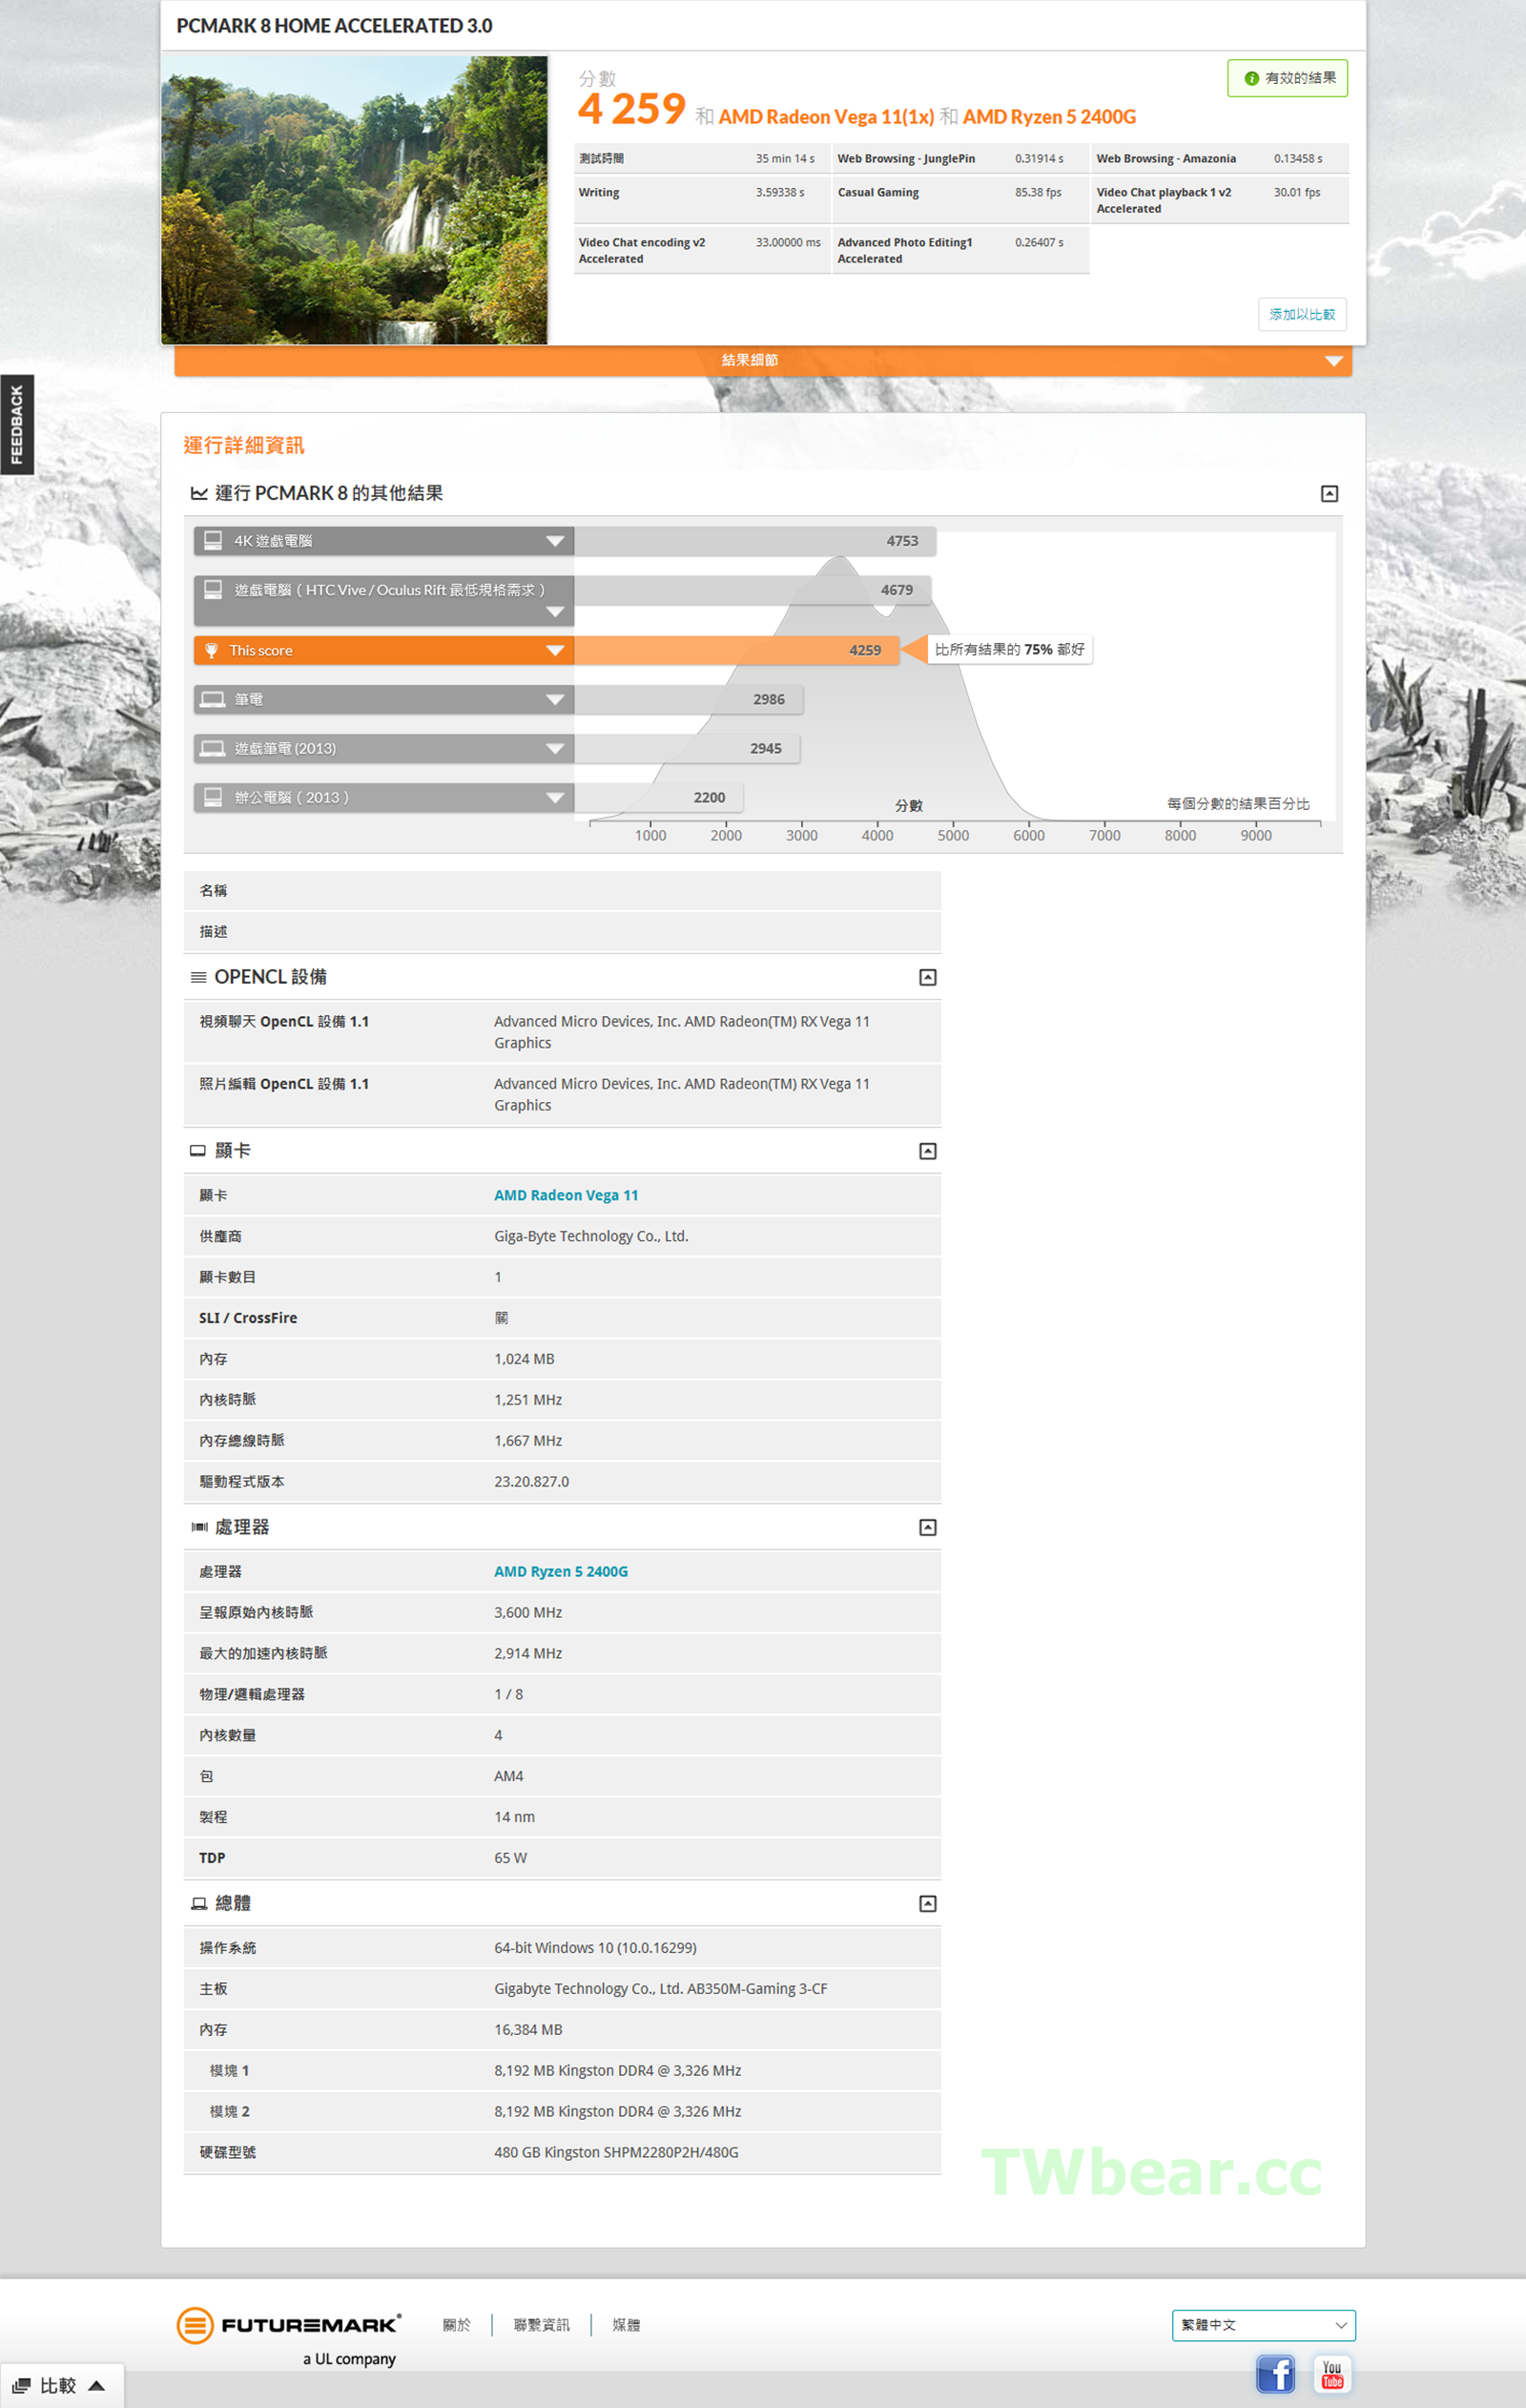Expand the 遊戲筆電 (2013) row
Image resolution: width=1526 pixels, height=2408 pixels.
pos(555,748)
